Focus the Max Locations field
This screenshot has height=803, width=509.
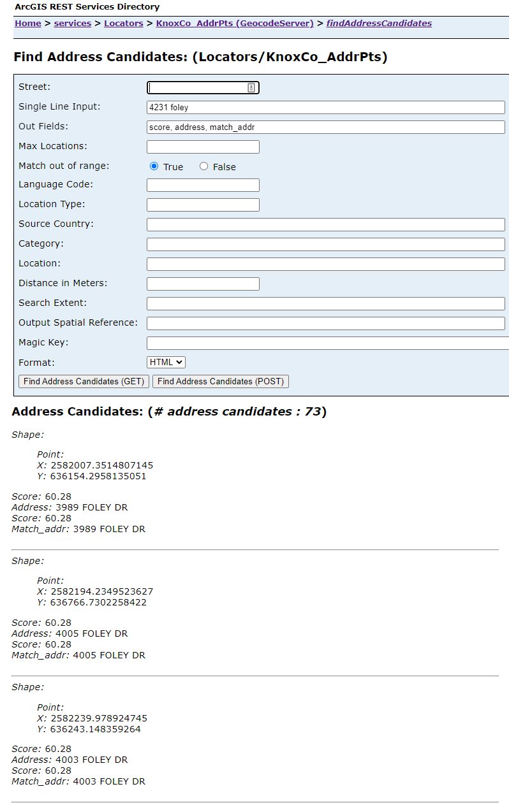point(203,147)
